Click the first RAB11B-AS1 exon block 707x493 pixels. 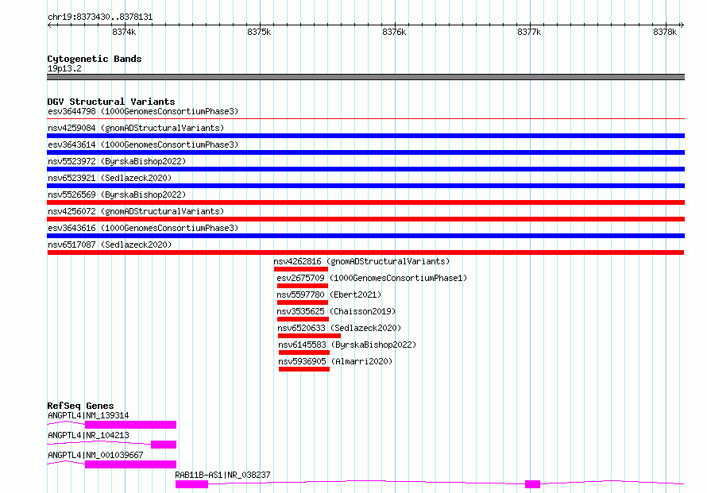tap(191, 484)
